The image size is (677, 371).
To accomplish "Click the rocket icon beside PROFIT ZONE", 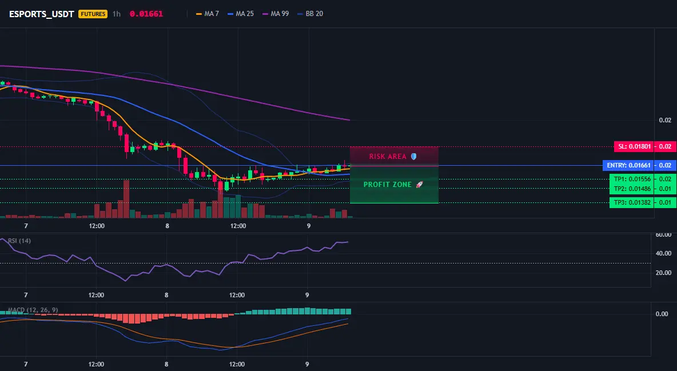I will pyautogui.click(x=419, y=185).
